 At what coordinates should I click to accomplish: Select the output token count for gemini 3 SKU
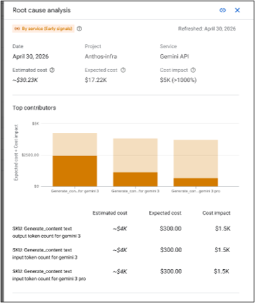pos(47,233)
